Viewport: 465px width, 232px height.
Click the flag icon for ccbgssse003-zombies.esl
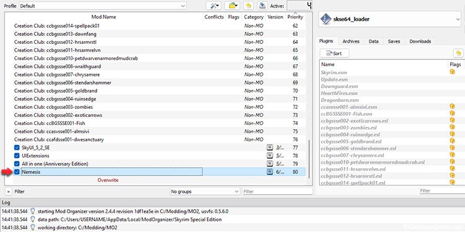click(452, 127)
